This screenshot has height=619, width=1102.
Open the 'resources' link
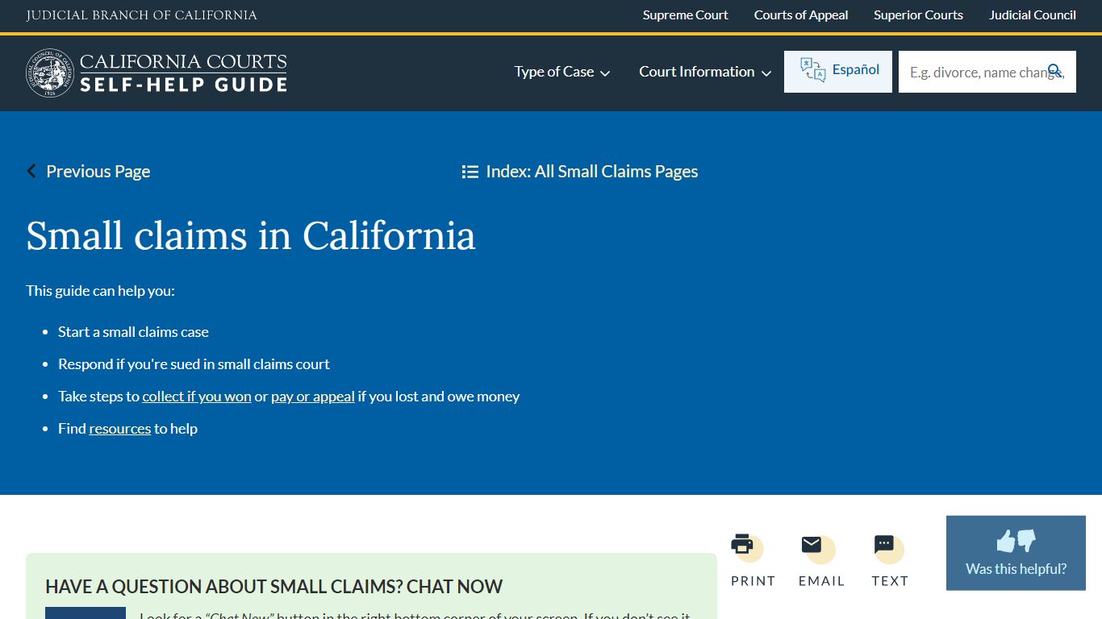pyautogui.click(x=120, y=429)
